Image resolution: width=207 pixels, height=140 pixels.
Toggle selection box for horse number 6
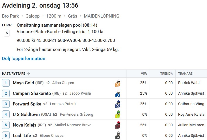[6, 135]
